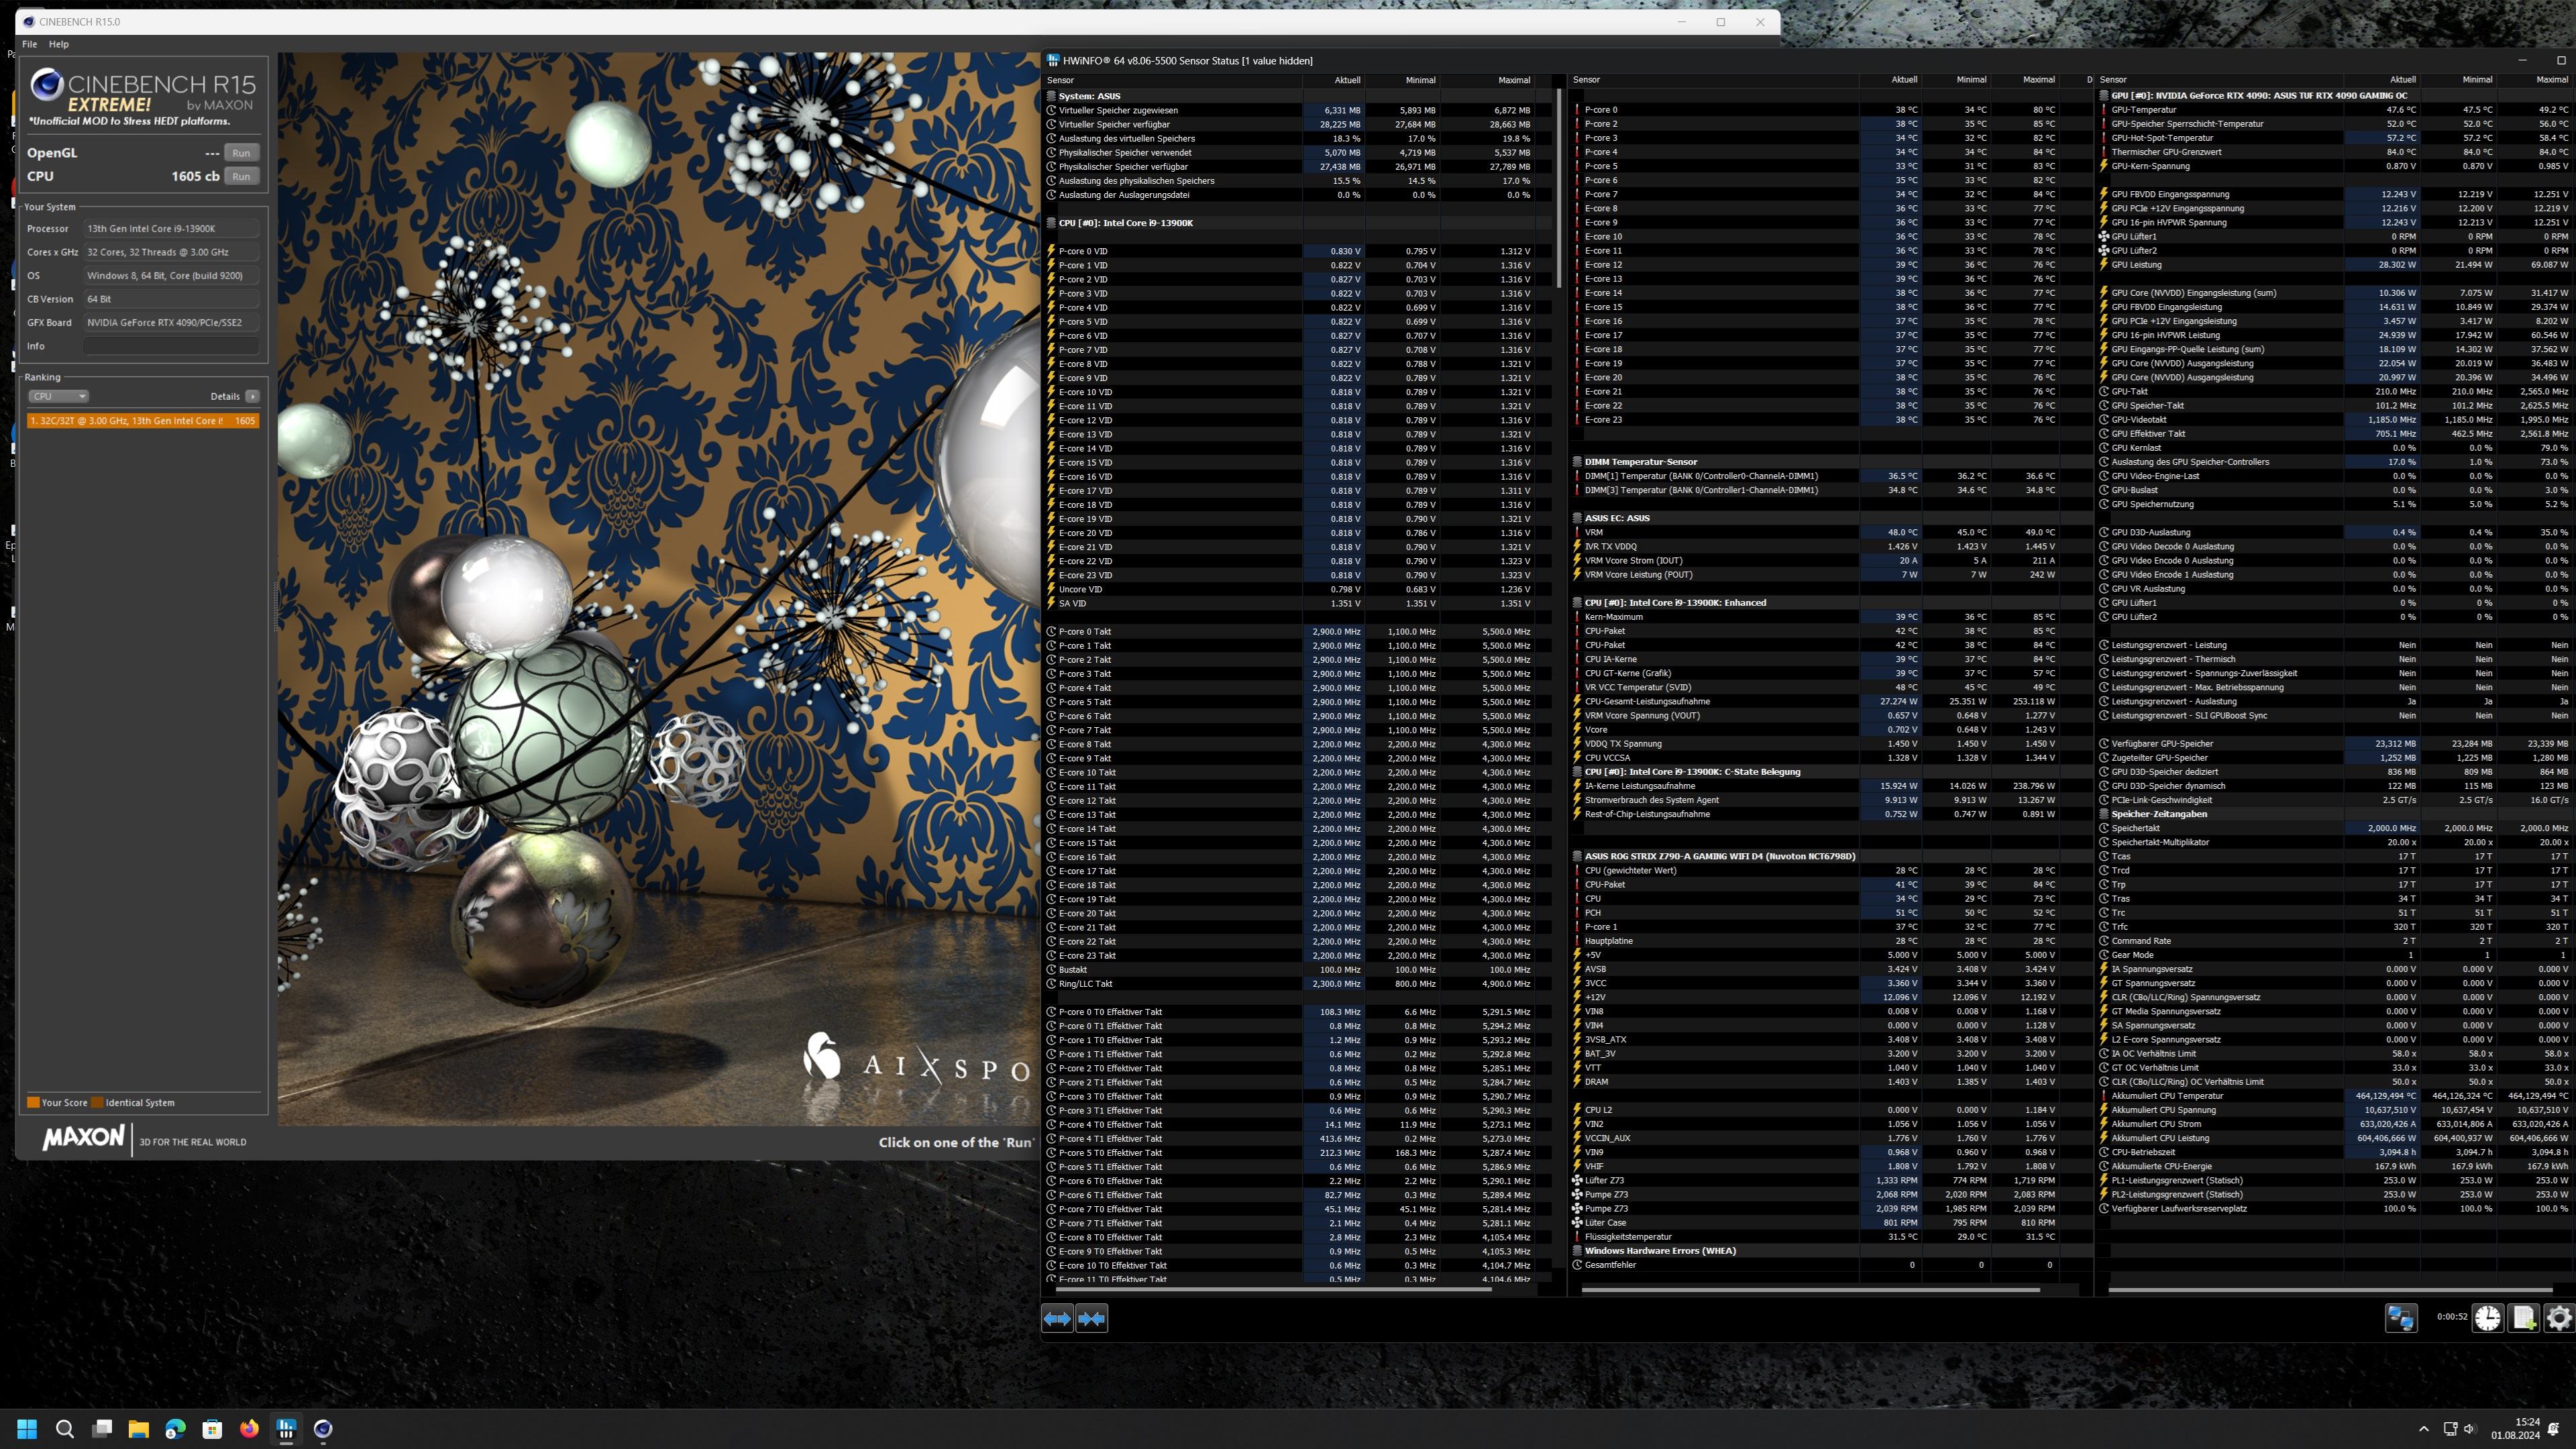Open Task View from taskbar
The image size is (2576, 1449).
click(x=102, y=1428)
